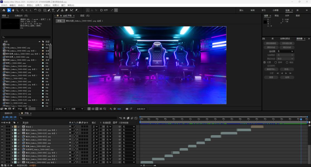Create new folder in Project panel

[x=6, y=109]
